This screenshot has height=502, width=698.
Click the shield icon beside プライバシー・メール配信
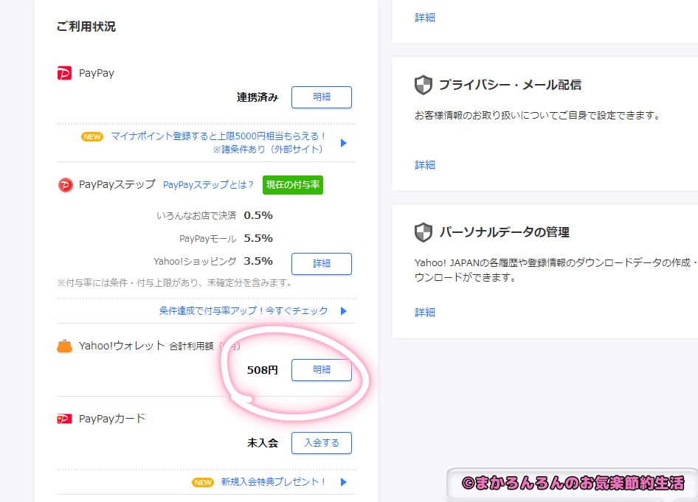423,85
